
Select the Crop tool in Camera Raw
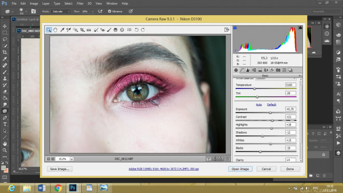tap(82, 30)
